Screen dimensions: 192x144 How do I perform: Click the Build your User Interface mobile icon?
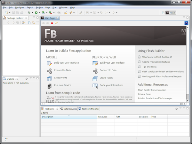(x=49, y=63)
